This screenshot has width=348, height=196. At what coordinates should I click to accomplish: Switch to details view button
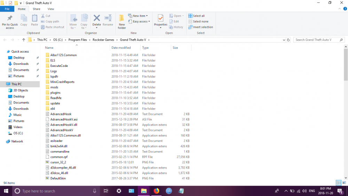click(339, 183)
